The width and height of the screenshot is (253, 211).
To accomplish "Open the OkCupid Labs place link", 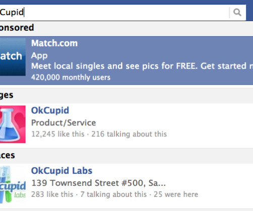I will 61,171.
